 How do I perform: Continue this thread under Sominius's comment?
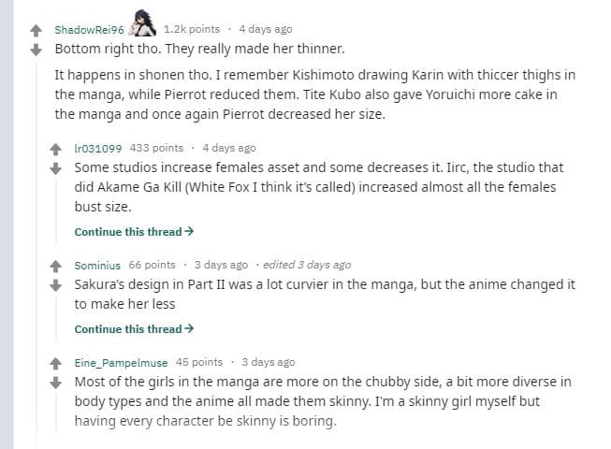[x=134, y=328]
